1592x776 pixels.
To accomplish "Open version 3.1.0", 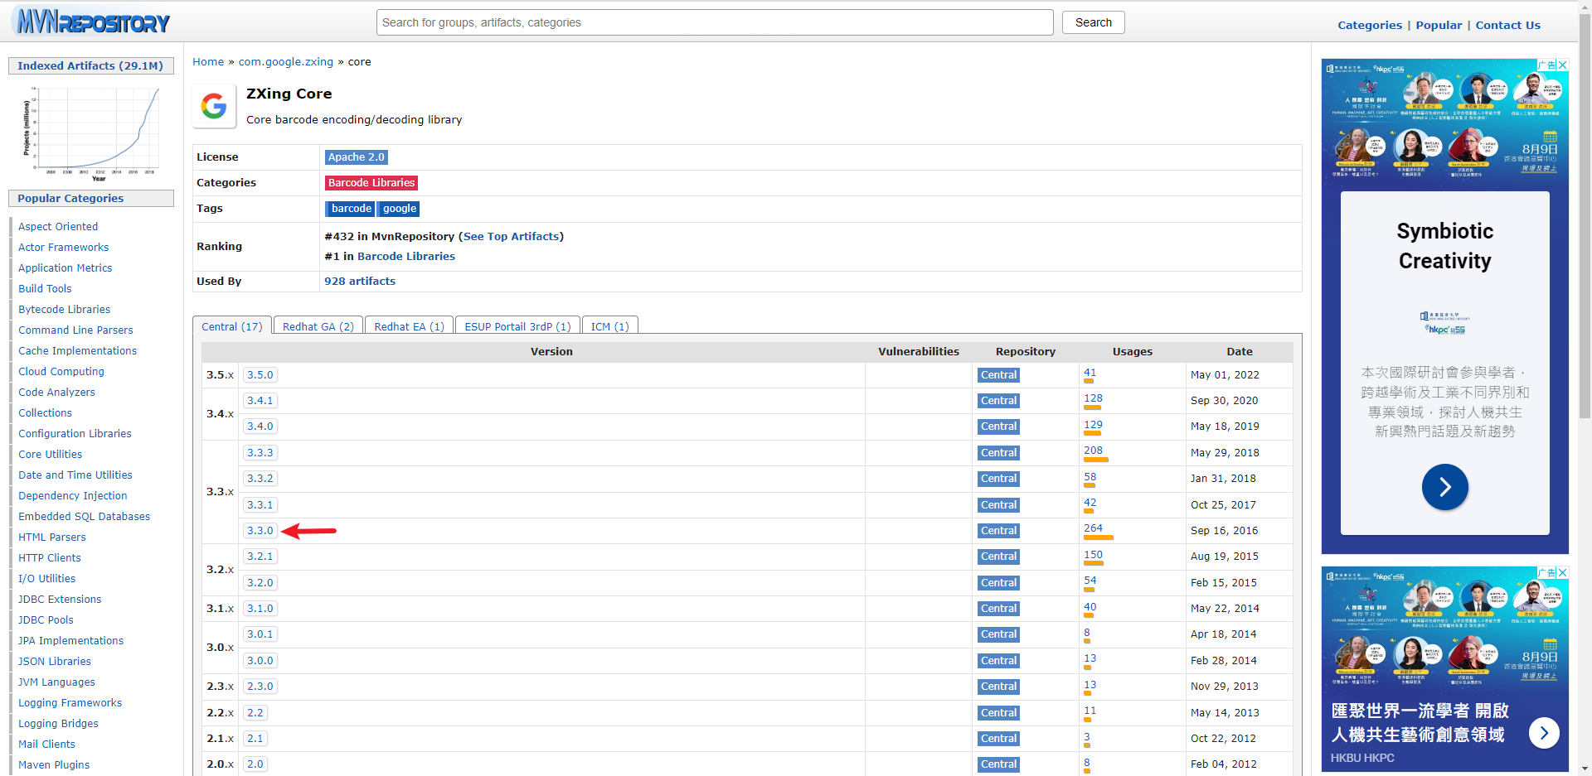I will (x=260, y=609).
